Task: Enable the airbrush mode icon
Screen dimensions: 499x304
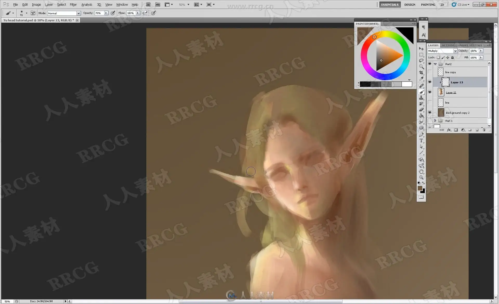Action: [145, 13]
